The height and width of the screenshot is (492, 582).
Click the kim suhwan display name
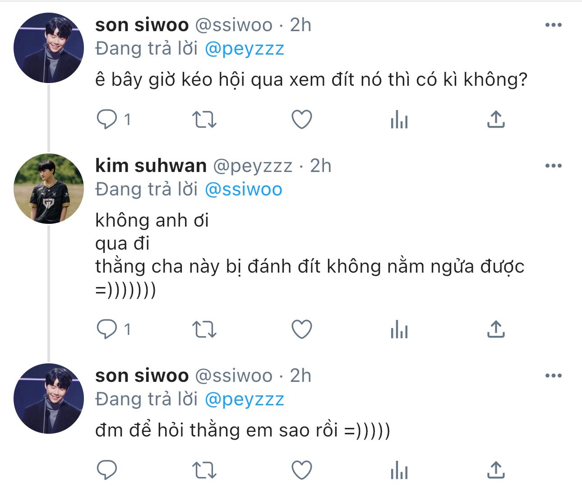coord(151,166)
